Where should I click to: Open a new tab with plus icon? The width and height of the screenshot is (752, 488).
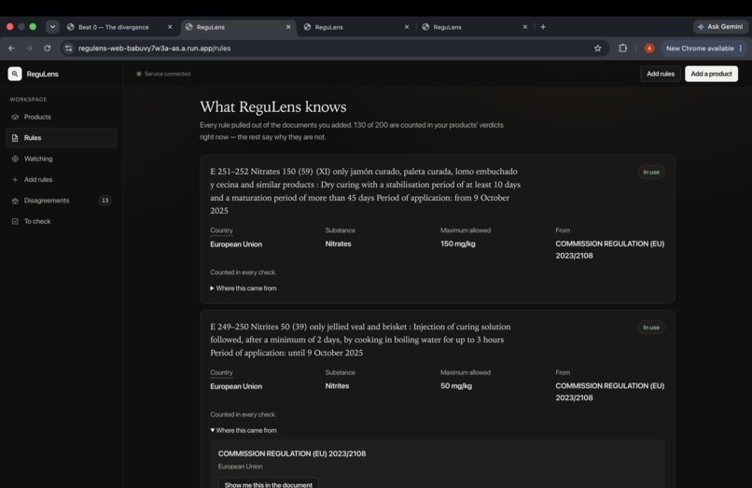click(x=543, y=27)
